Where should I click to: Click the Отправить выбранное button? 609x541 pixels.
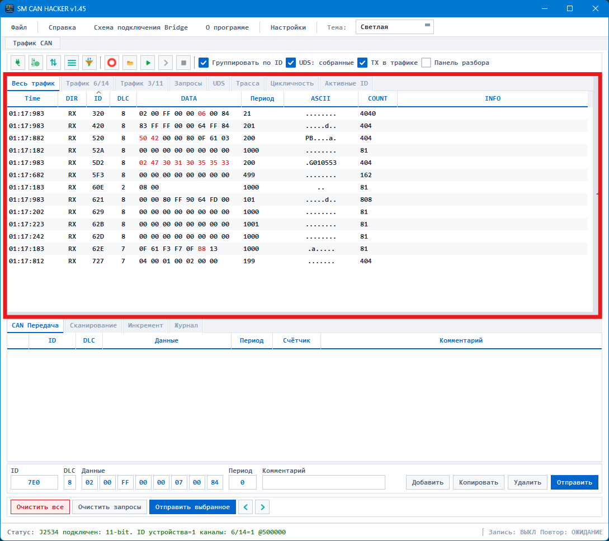(192, 507)
